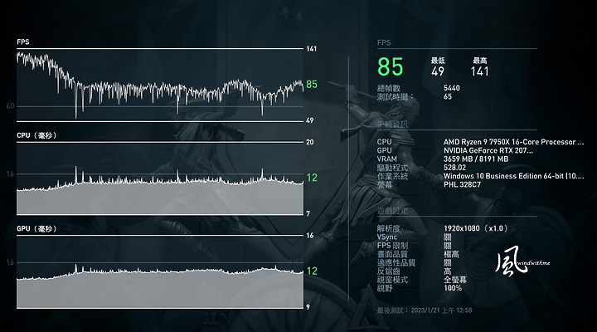Click the 49 bottom label of FPS graph
Screen dimensions: 597x332
click(310, 120)
